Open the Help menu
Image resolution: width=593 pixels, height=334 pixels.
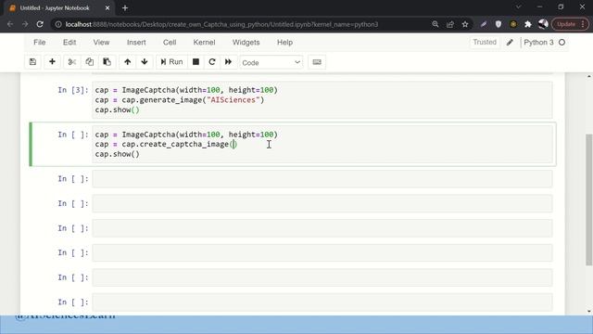pos(284,43)
